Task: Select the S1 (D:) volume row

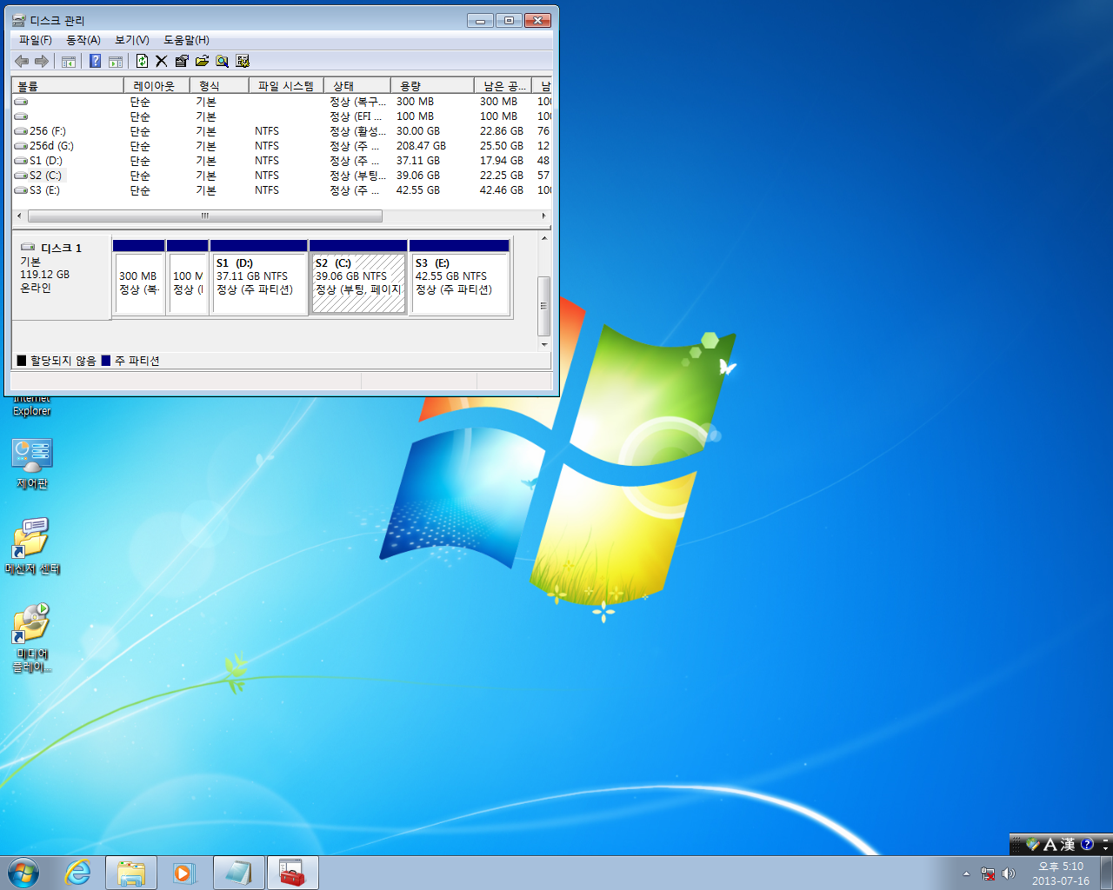Action: click(x=282, y=161)
